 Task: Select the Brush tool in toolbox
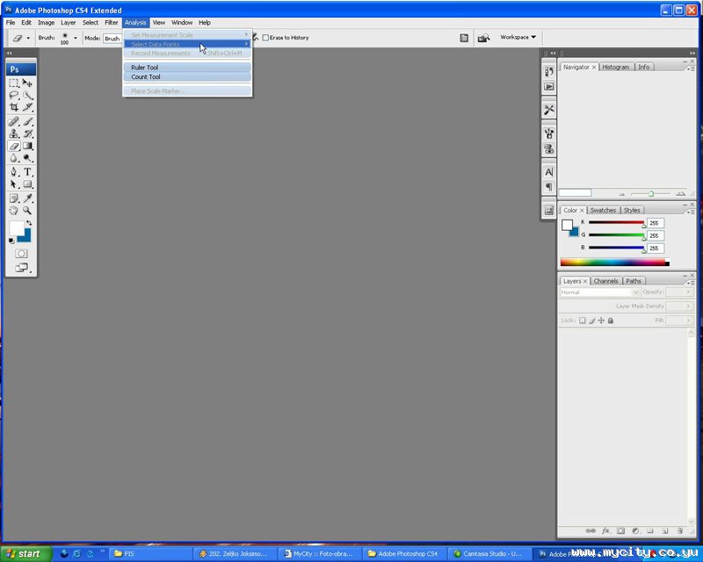click(28, 121)
